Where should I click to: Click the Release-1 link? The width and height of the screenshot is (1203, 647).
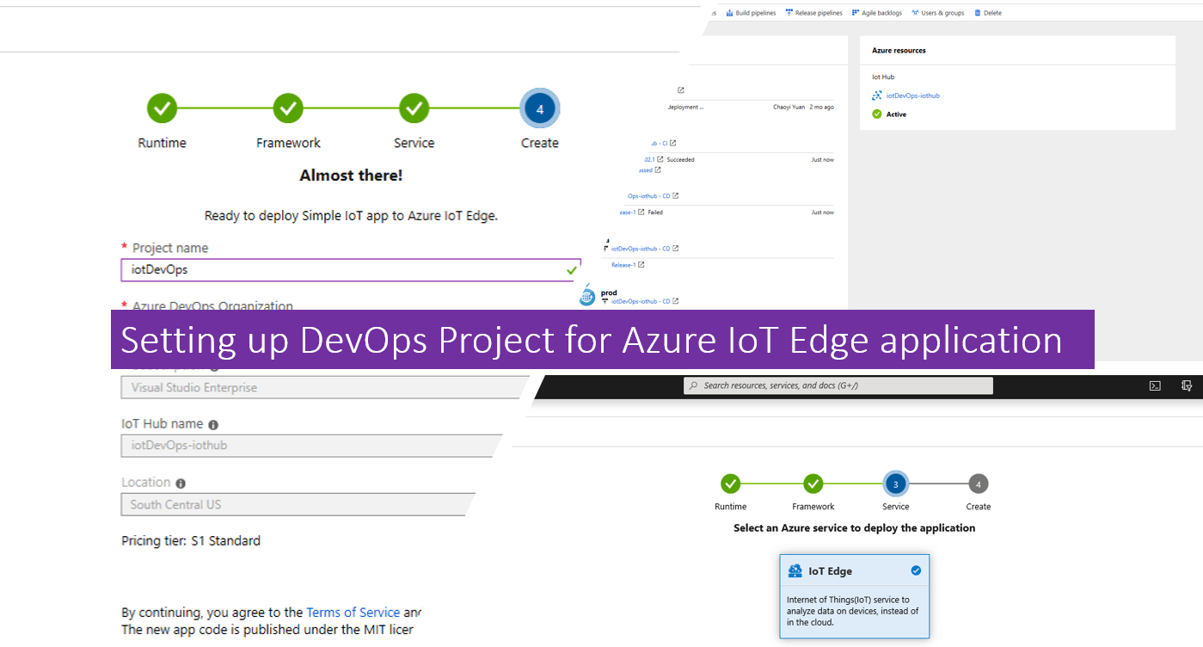click(623, 264)
